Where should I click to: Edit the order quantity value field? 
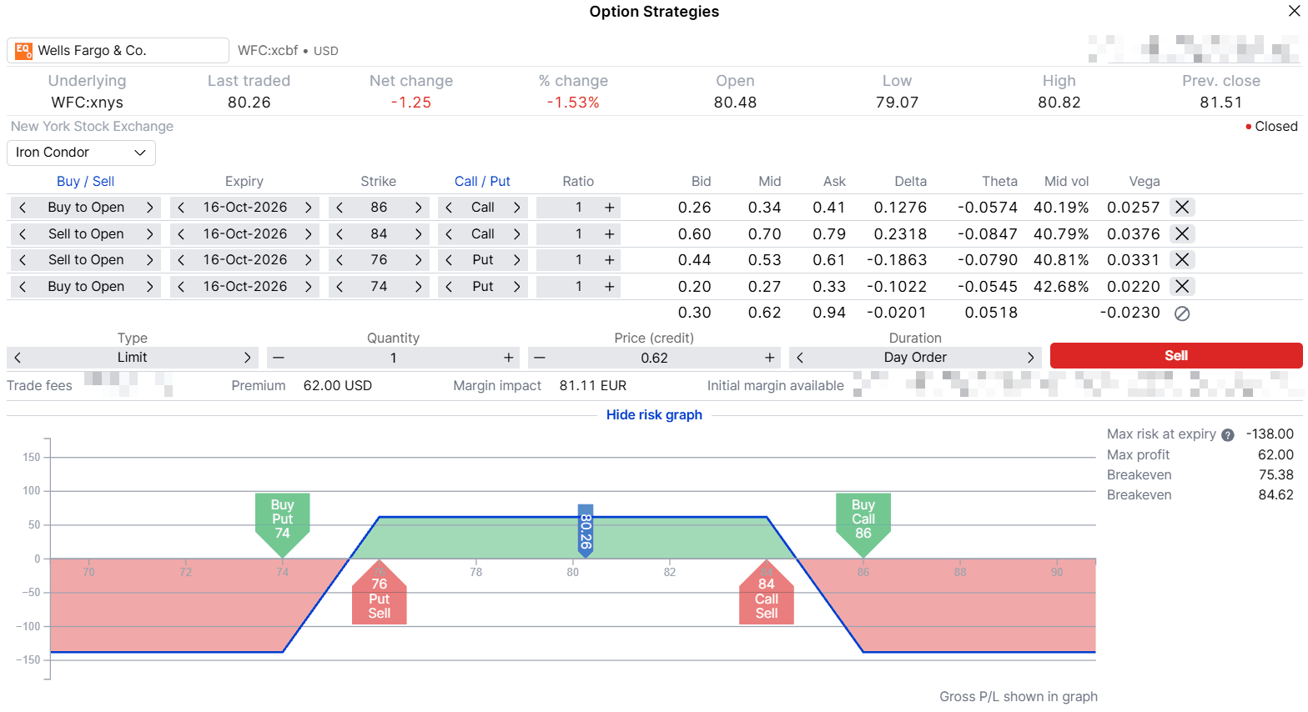pyautogui.click(x=393, y=358)
